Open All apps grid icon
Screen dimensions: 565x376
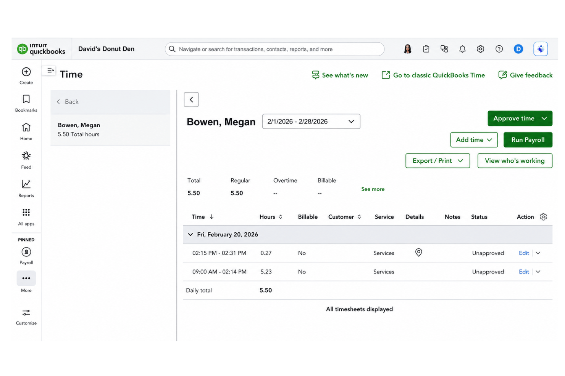tap(26, 212)
